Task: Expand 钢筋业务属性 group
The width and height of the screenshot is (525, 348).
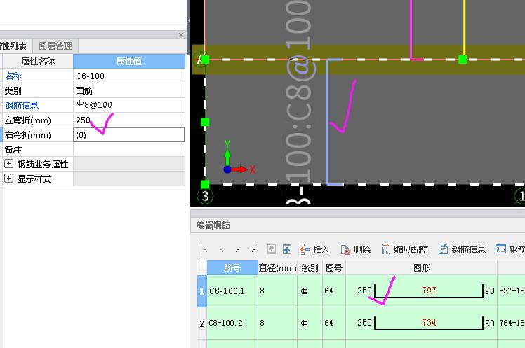Action: [x=8, y=164]
